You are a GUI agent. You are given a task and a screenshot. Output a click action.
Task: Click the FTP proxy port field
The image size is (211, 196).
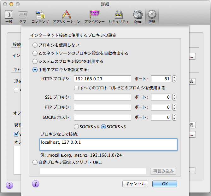161,107
